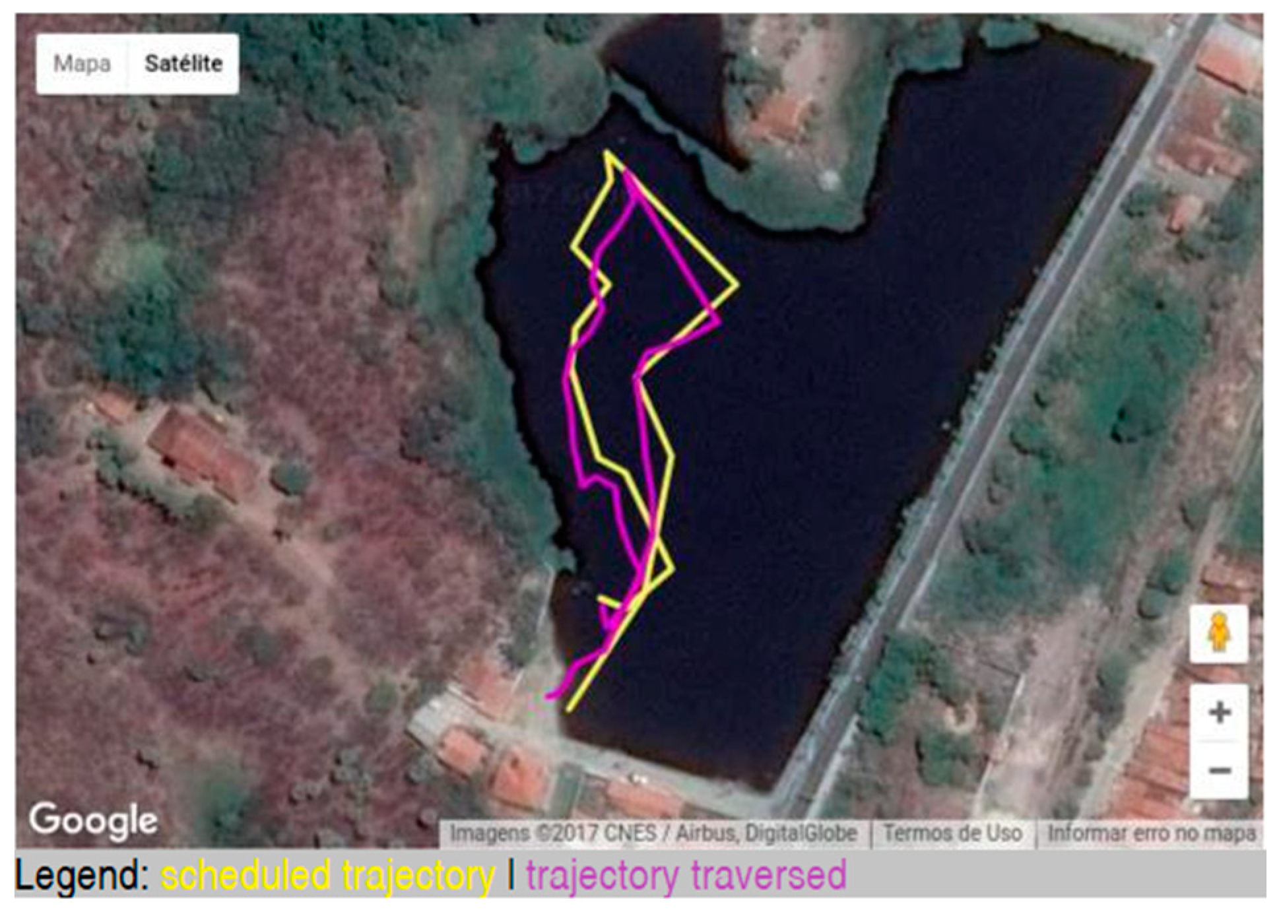Click the top tip of the yellow trajectory
This screenshot has height=916, width=1279.
pos(607,154)
